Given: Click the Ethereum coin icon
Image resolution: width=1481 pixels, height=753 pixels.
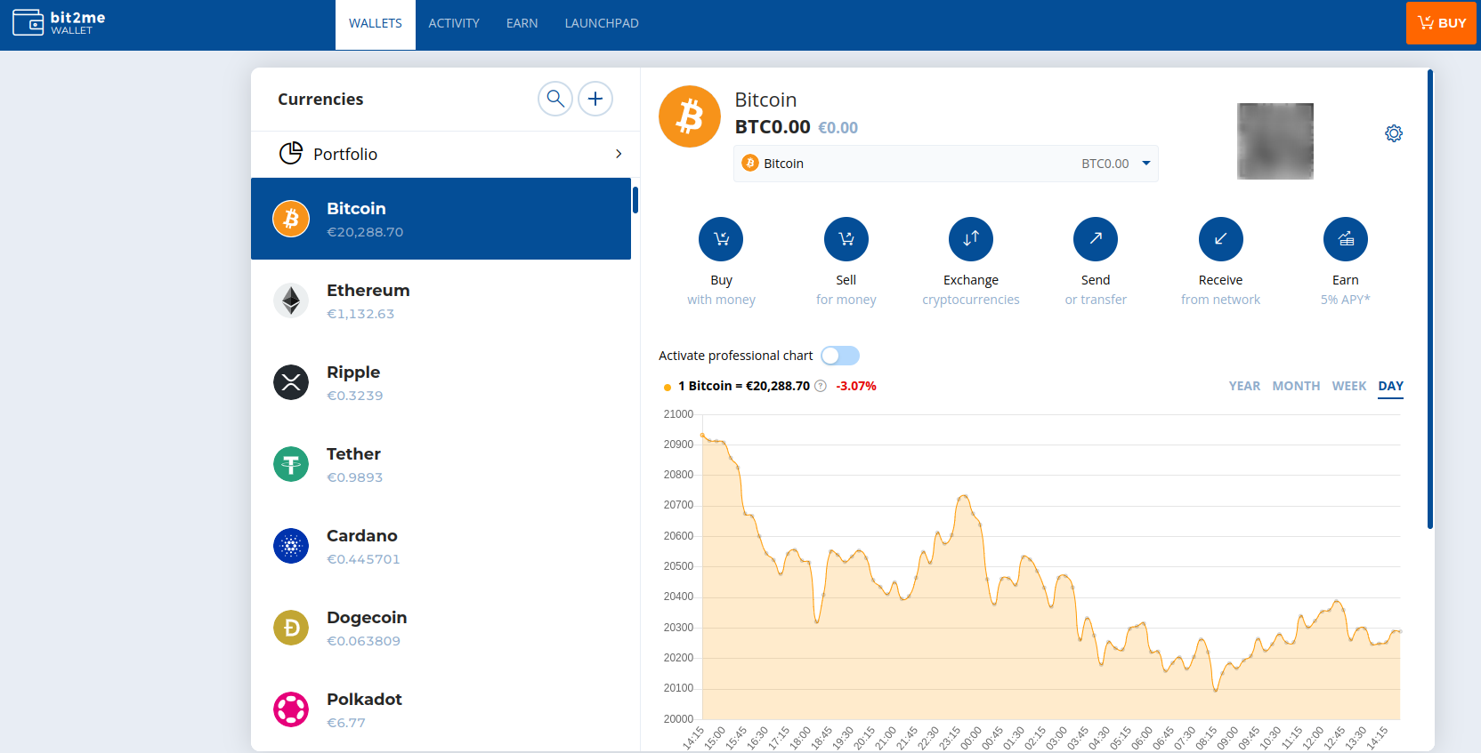Looking at the screenshot, I should (291, 300).
